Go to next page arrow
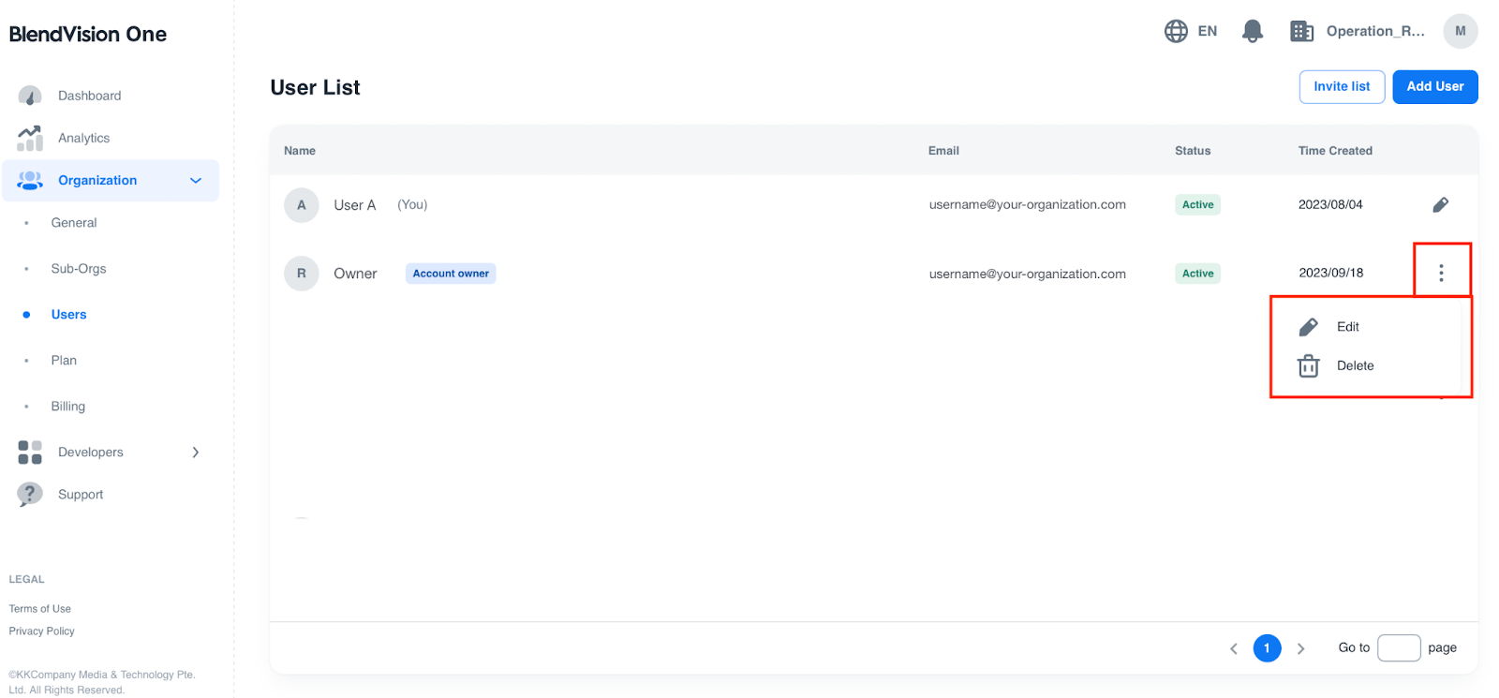The width and height of the screenshot is (1499, 698). (x=1300, y=648)
